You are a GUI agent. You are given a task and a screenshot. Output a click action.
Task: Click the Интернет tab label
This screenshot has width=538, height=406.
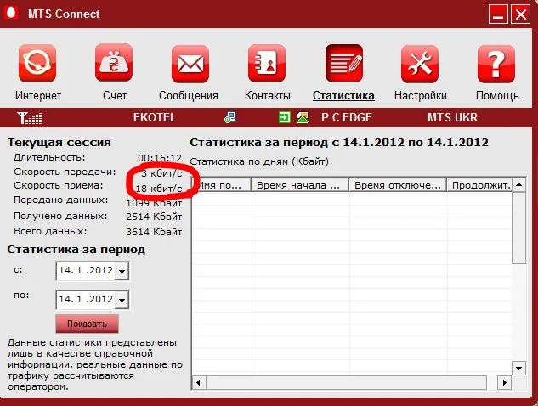click(38, 95)
